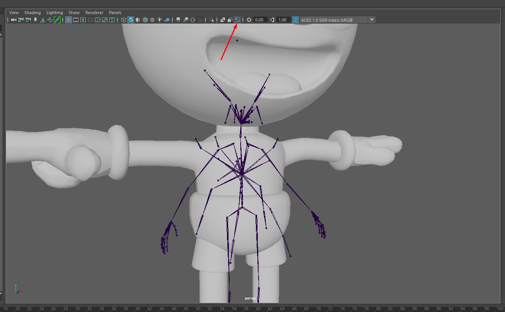Toggle Motion Blur icon
505x312 pixels.
[185, 20]
